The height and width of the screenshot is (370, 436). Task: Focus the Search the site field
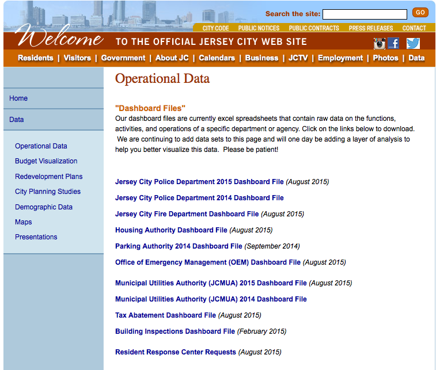coord(365,14)
